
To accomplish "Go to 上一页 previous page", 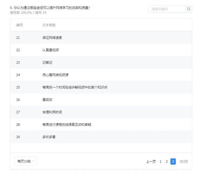I will point(151,162).
